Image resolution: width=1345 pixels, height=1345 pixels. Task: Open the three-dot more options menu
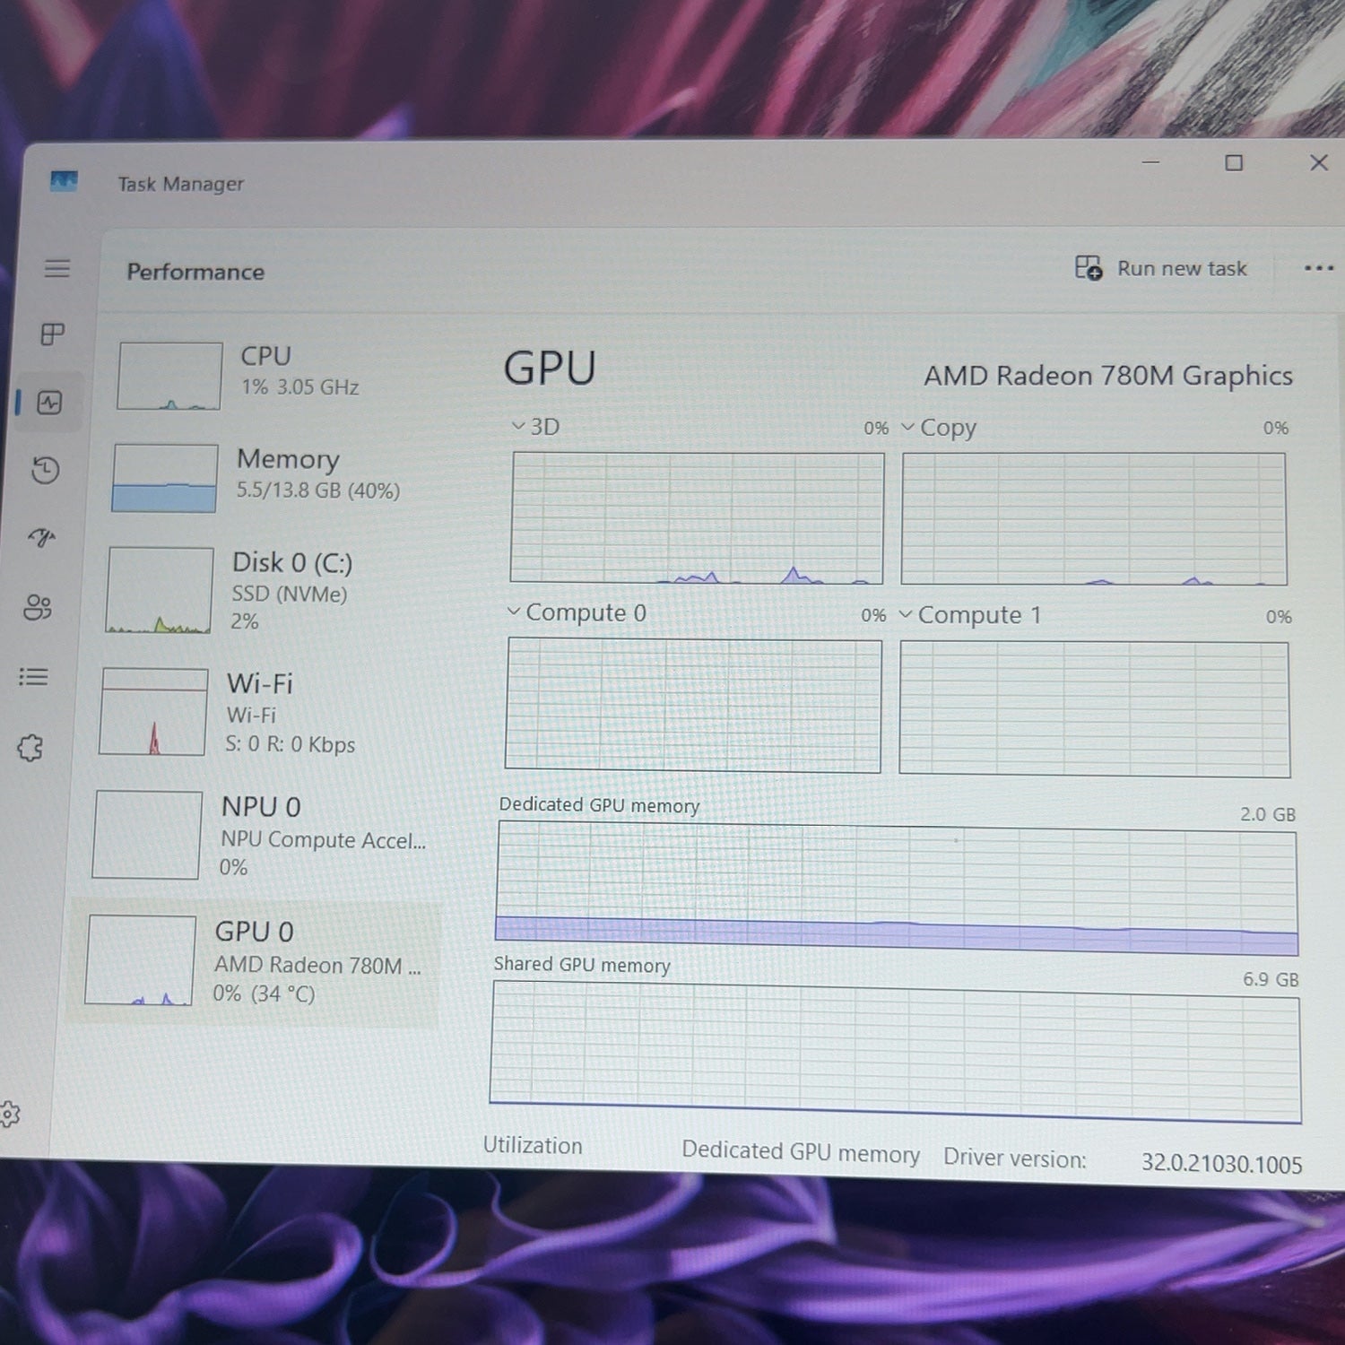click(1318, 268)
